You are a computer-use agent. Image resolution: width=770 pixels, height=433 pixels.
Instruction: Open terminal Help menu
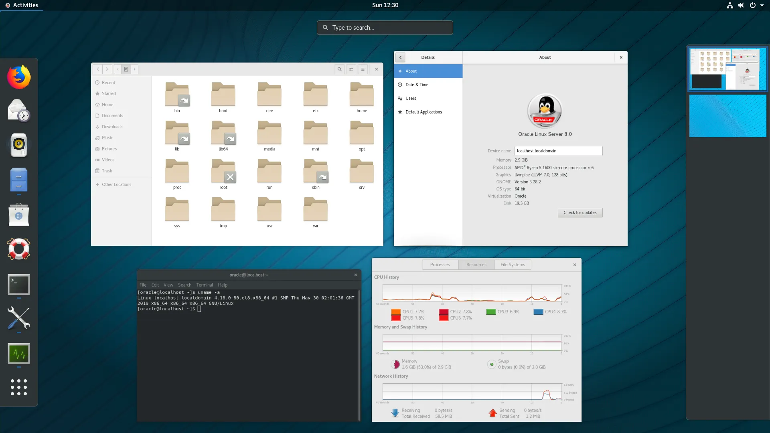[223, 285]
